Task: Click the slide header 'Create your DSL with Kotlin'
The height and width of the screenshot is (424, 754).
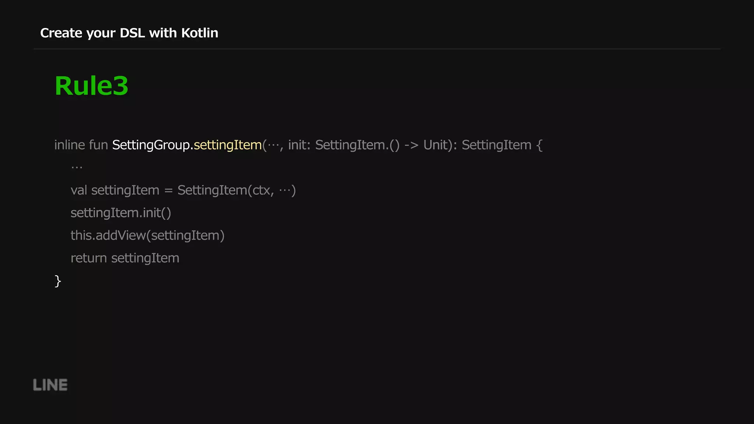Action: (x=129, y=33)
